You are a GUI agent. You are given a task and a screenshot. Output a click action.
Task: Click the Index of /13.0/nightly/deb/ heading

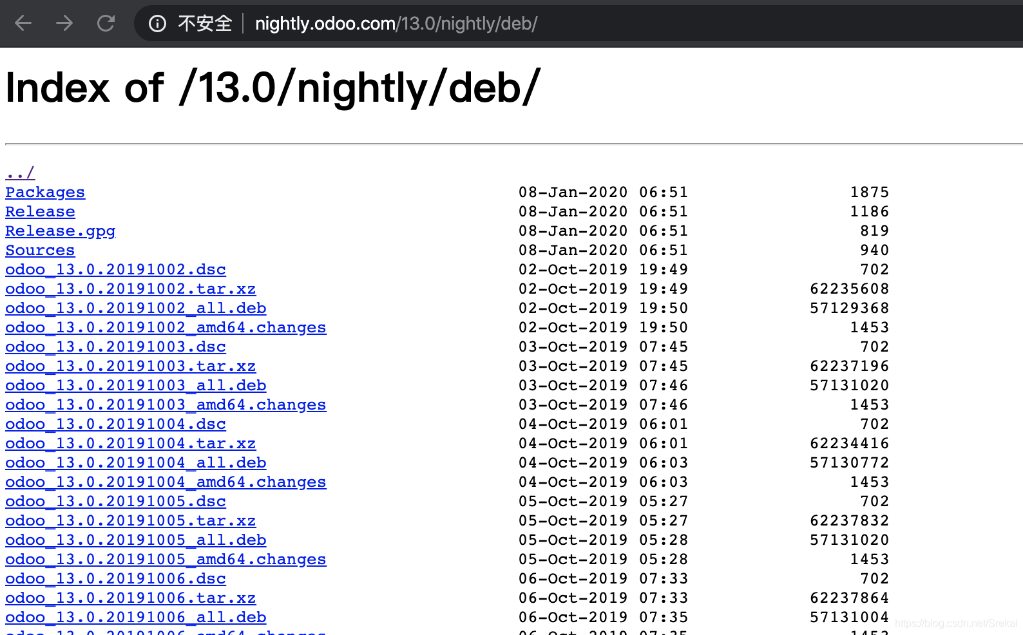[x=273, y=88]
